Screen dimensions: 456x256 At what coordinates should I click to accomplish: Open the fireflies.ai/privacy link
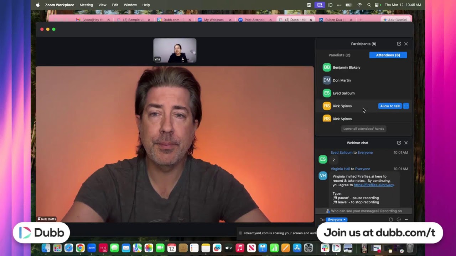point(374,185)
